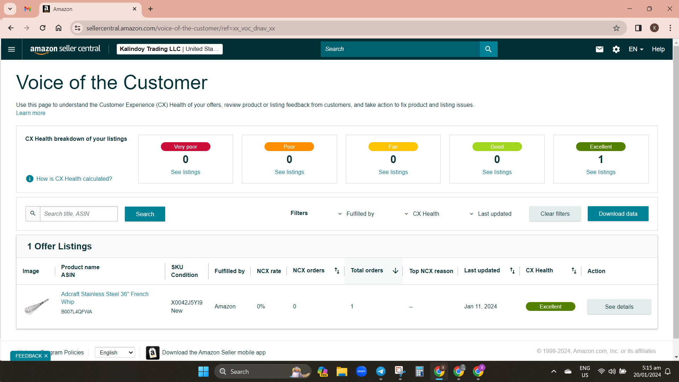This screenshot has height=382, width=679.
Task: Open the browser side panel icon
Action: pos(638,28)
